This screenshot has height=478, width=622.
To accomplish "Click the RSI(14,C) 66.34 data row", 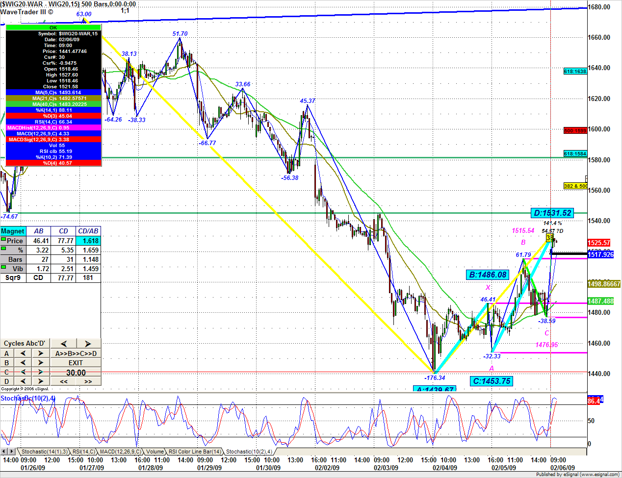I will tap(53, 122).
